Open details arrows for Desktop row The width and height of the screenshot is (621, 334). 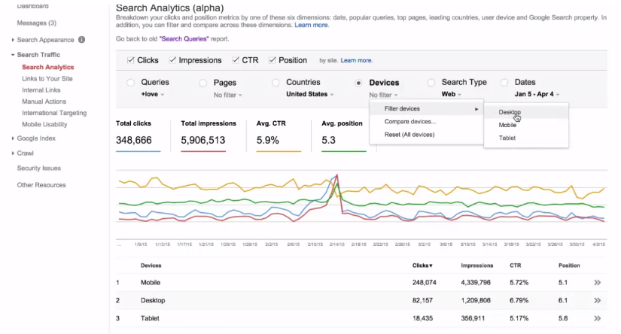click(597, 301)
